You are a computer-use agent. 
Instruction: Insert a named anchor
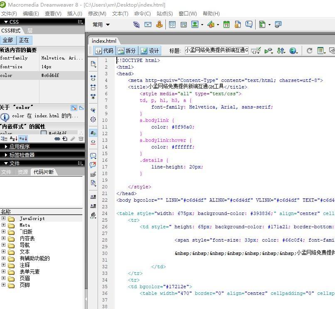159,25
